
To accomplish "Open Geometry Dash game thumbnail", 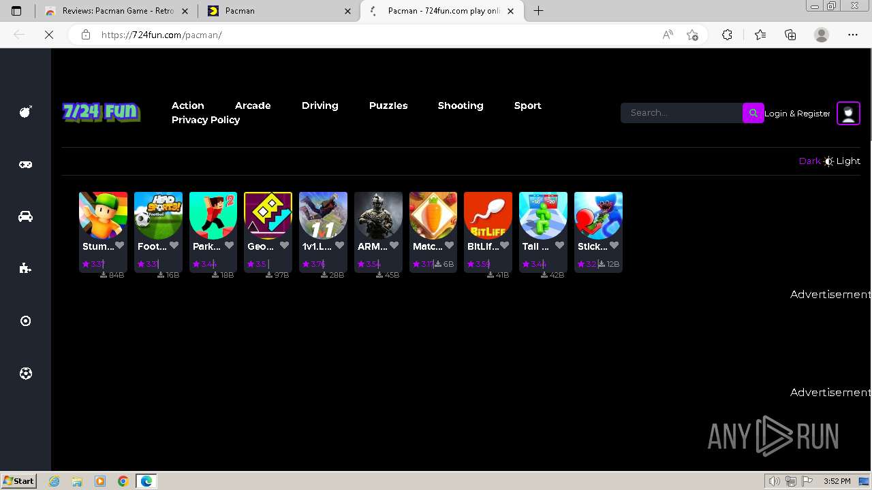I will point(268,216).
